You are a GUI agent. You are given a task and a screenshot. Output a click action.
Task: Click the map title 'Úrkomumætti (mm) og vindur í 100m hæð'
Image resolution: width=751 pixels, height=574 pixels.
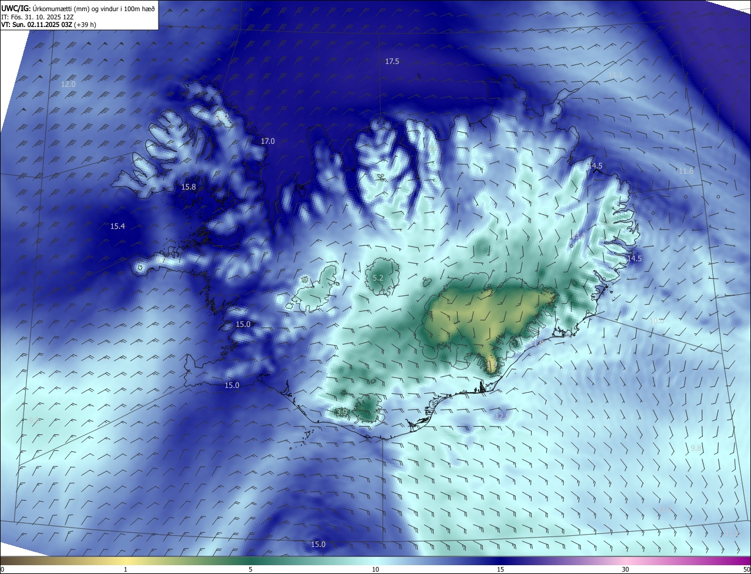pos(94,8)
